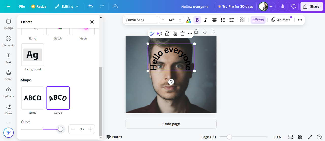Viewport: 325px width, 141px height.
Task: Decrease font size with minus
Action: coord(163,20)
